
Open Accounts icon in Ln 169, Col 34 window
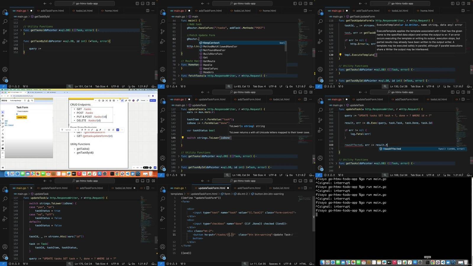[x=320, y=158]
